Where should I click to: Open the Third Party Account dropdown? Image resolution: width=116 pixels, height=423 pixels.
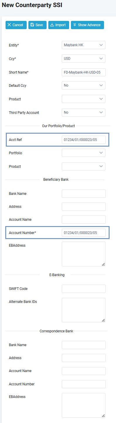pos(83,112)
